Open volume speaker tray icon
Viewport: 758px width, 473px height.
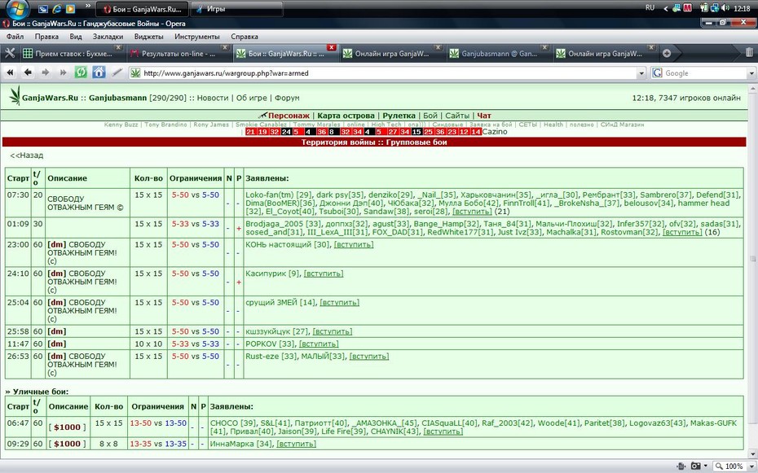(x=725, y=7)
